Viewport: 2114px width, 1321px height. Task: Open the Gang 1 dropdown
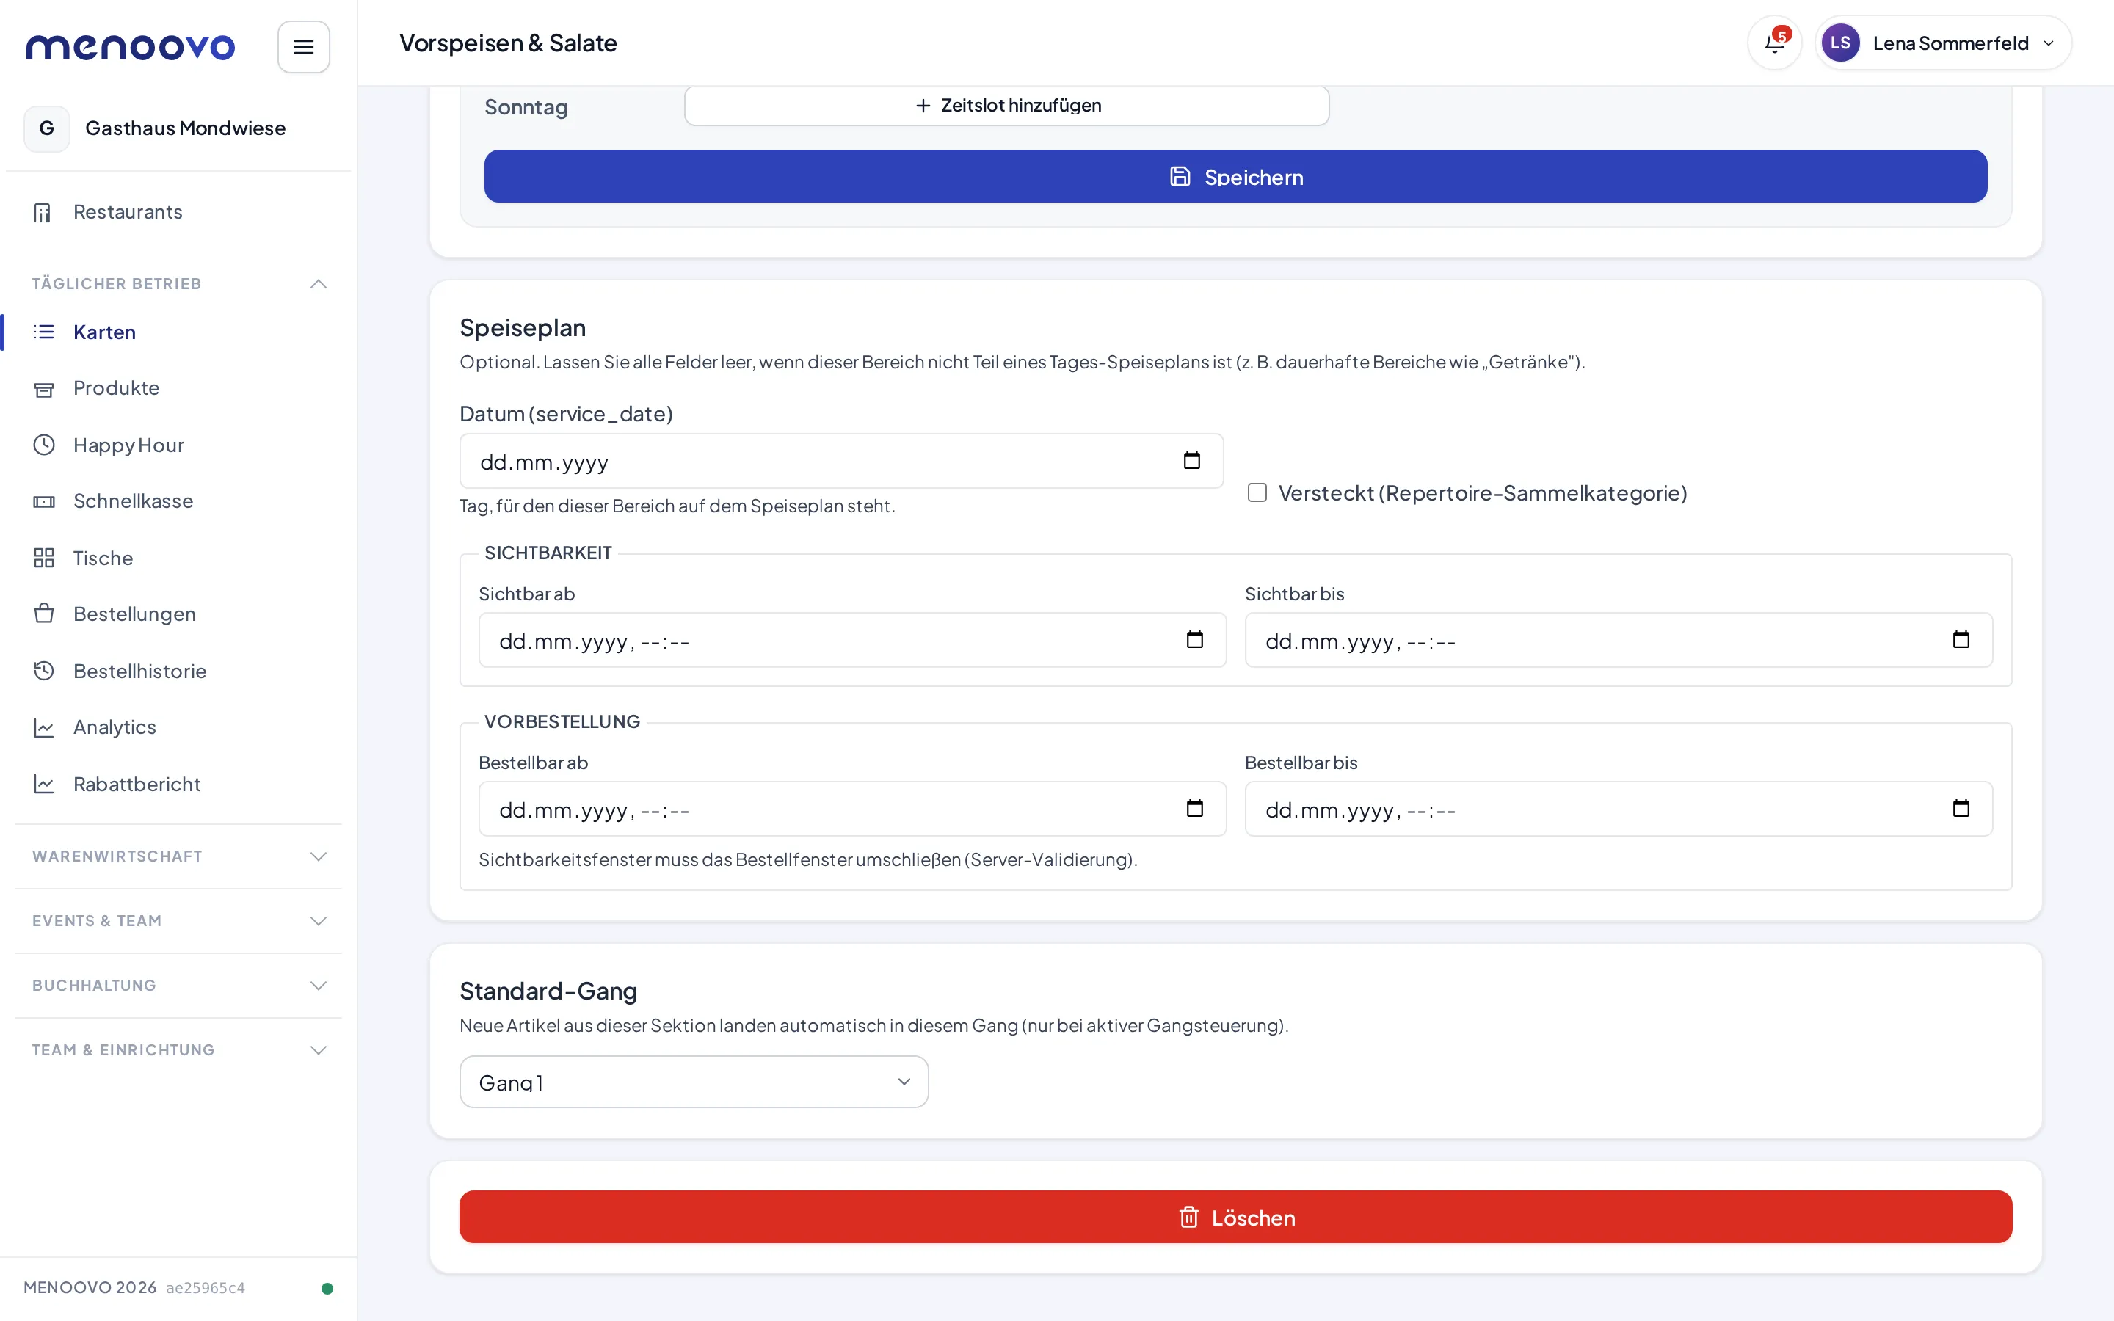[x=694, y=1082]
